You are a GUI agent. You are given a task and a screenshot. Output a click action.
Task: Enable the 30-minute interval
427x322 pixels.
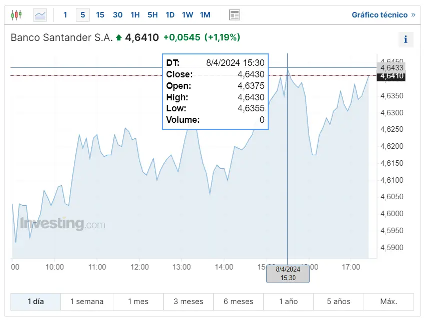117,15
